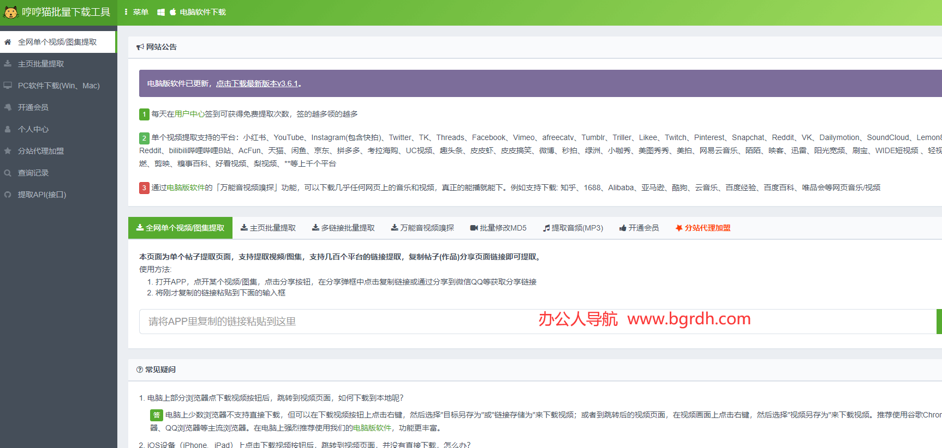Click star icon beside 分站代理加盟 sidebar
This screenshot has height=448, width=942.
point(8,151)
